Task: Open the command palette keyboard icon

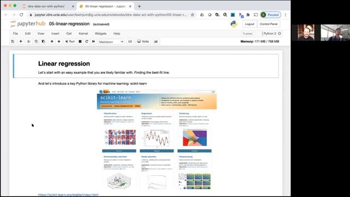Action: [x=130, y=42]
